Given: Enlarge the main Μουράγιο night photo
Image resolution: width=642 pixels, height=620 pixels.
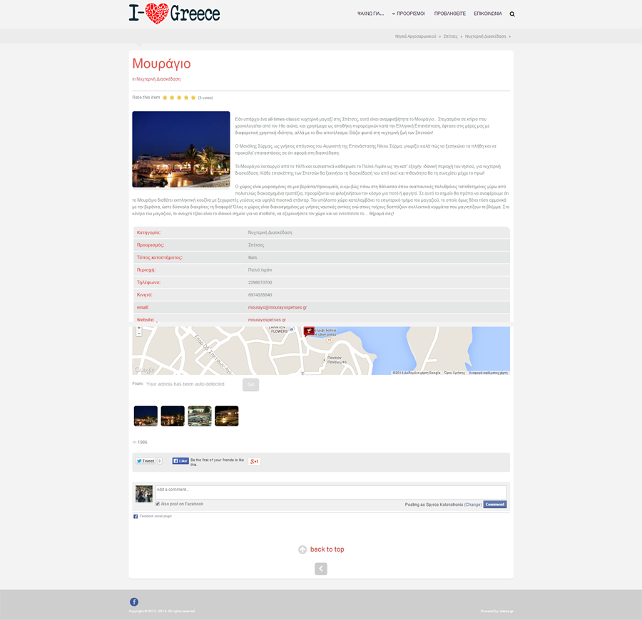Looking at the screenshot, I should point(181,149).
